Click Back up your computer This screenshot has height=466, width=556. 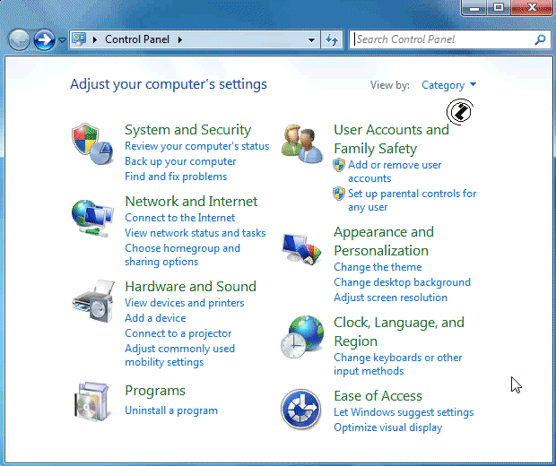coord(180,161)
